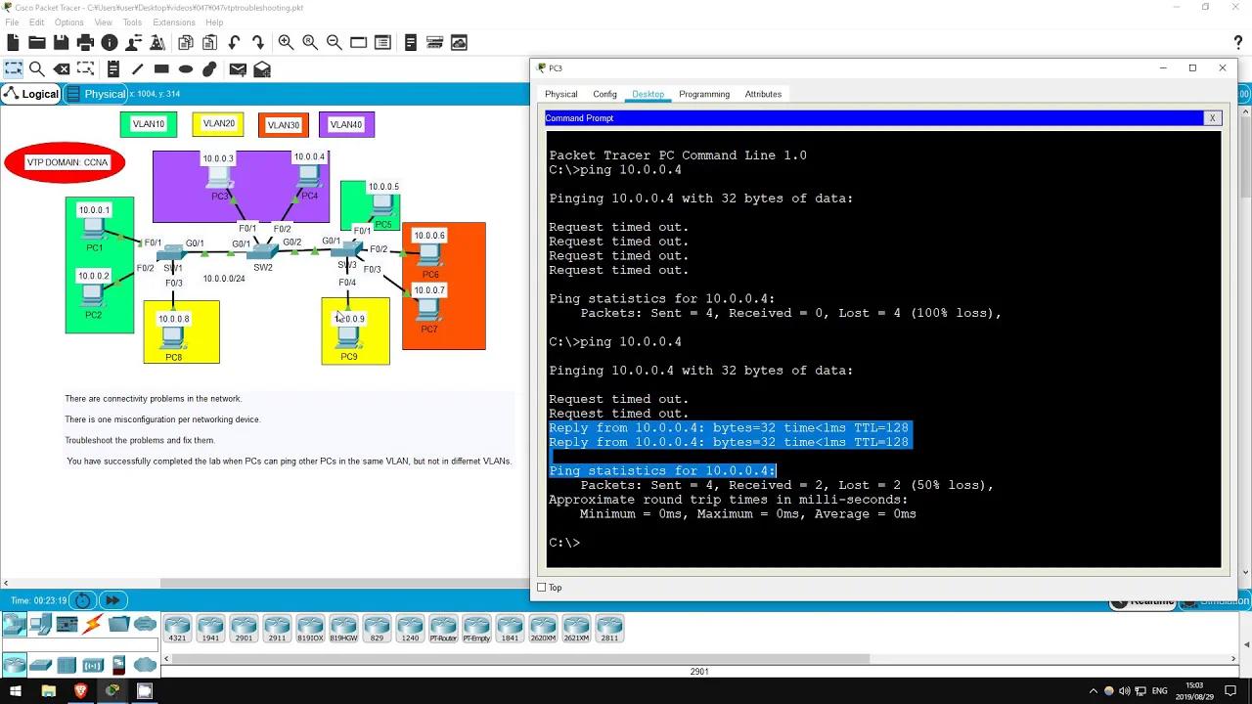The image size is (1252, 704).
Task: Open the Connections device category
Action: tap(91, 625)
